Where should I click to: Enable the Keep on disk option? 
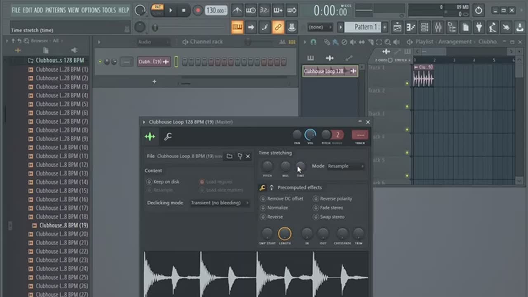[149, 182]
